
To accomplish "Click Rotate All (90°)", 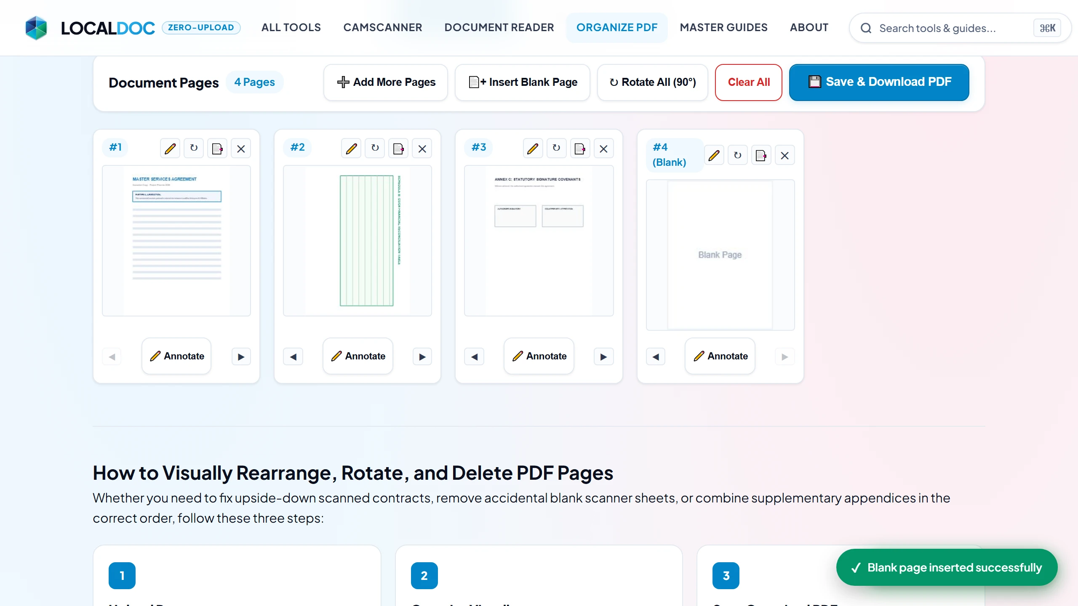I will click(x=653, y=82).
